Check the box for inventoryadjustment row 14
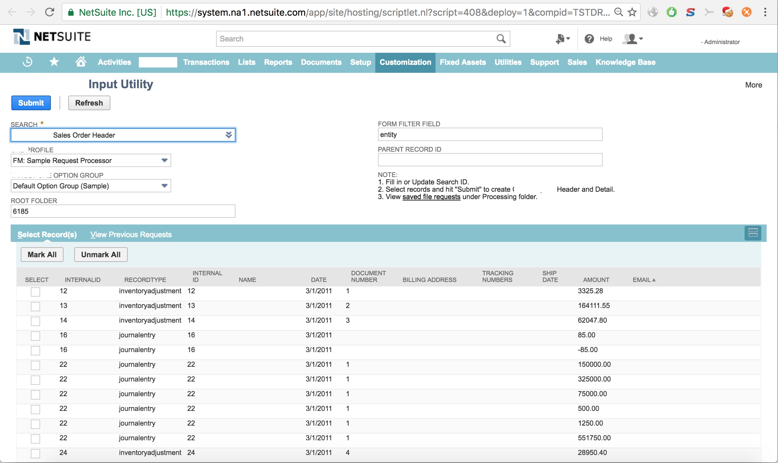 pos(35,321)
